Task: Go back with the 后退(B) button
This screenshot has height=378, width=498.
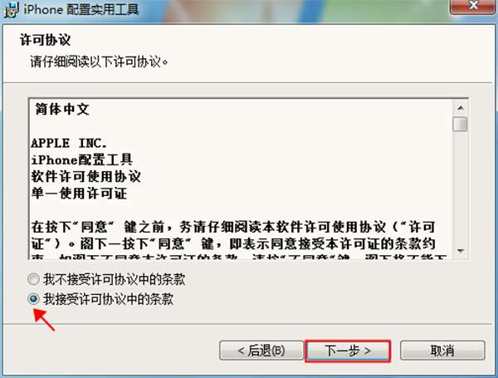Action: (261, 351)
